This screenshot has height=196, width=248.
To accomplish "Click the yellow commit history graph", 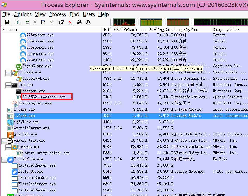I will 151,22.
